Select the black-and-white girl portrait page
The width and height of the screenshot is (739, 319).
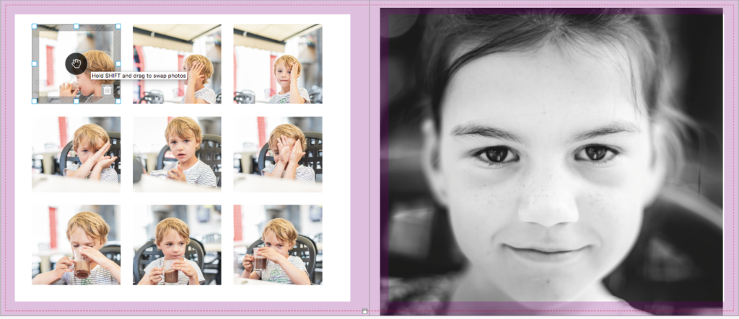coord(551,161)
